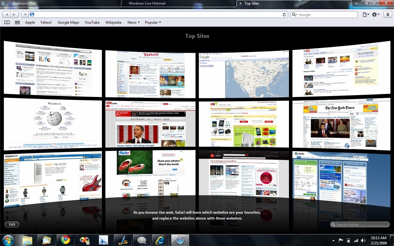Image resolution: width=394 pixels, height=246 pixels.
Task: Open the settings gear dropdown
Action: [376, 14]
